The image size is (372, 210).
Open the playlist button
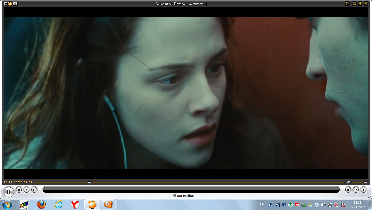363,189
